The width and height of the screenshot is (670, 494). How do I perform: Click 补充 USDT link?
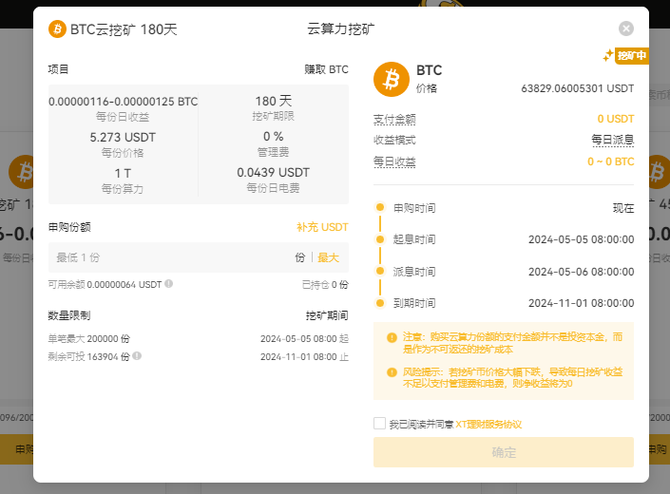[322, 227]
